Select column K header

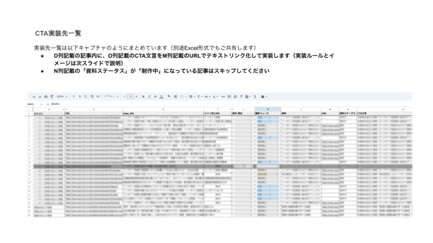(x=268, y=109)
